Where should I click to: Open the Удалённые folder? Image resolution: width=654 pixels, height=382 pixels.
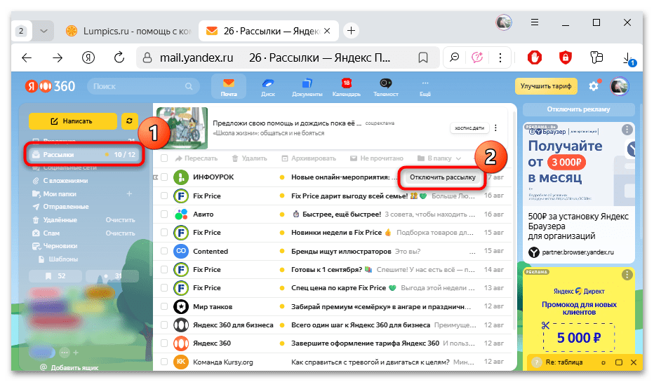pyautogui.click(x=60, y=220)
